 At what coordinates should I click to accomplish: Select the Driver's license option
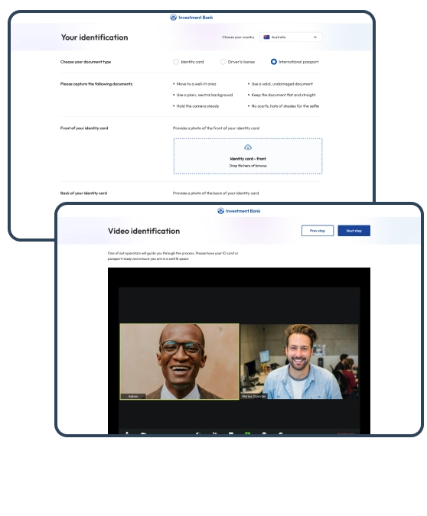223,62
